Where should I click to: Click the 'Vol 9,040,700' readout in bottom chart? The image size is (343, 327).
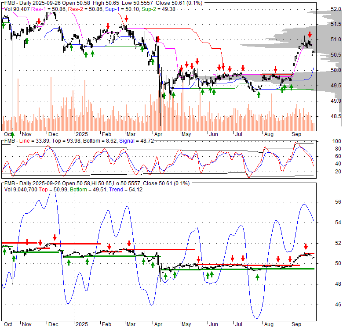pos(21,190)
